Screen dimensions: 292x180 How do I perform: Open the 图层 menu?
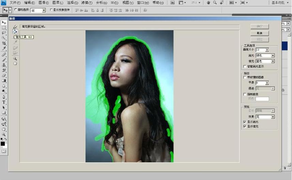click(x=58, y=3)
